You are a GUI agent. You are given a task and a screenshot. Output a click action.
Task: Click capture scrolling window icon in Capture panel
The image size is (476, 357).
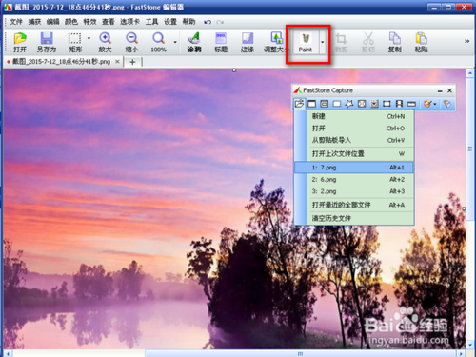click(374, 104)
